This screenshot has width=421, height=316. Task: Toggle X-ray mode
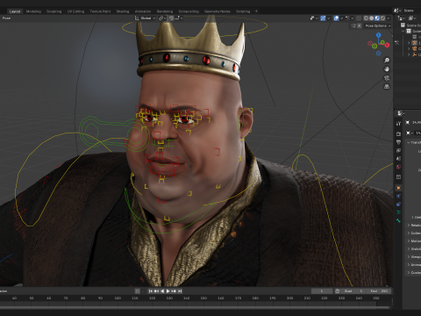359,18
